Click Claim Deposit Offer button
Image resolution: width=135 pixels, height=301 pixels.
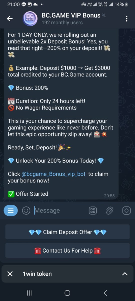[x=67, y=232]
